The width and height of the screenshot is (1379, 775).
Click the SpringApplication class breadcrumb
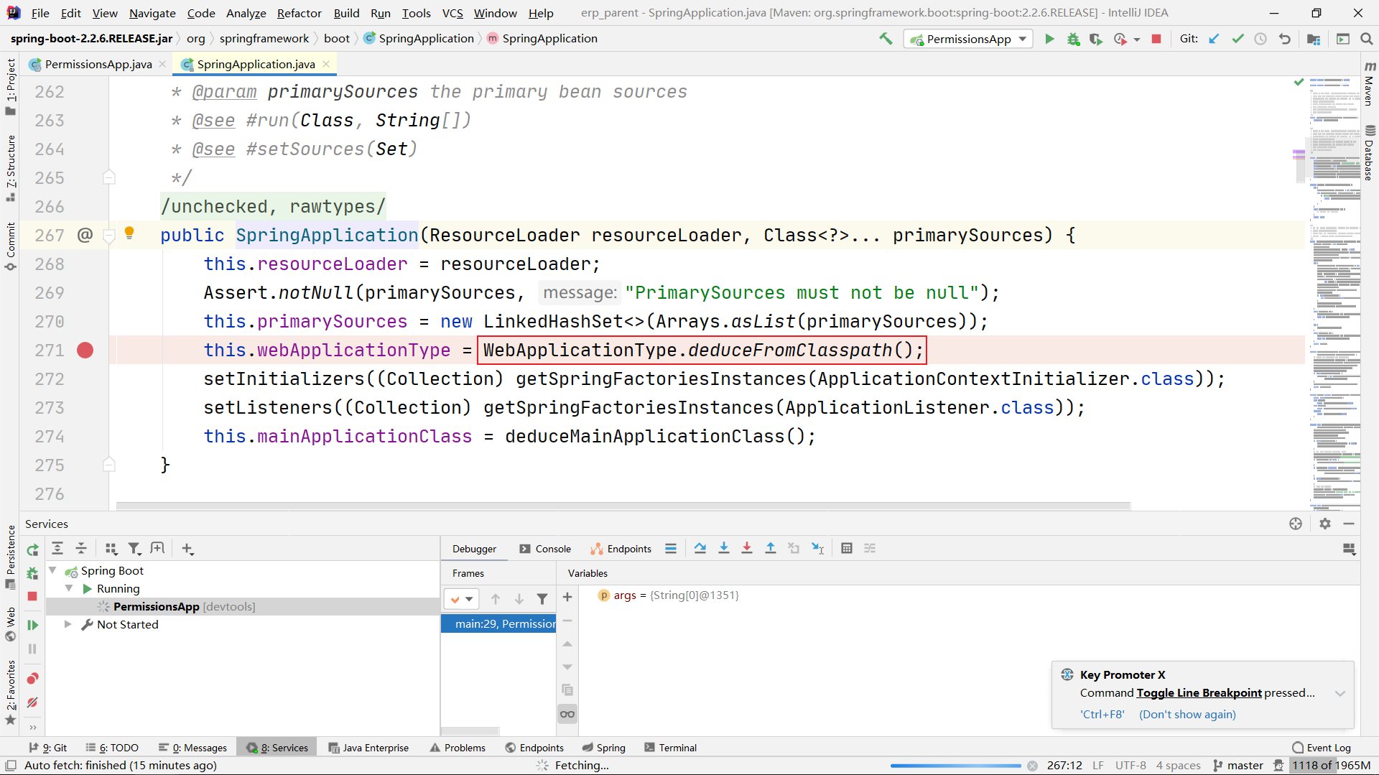(419, 39)
